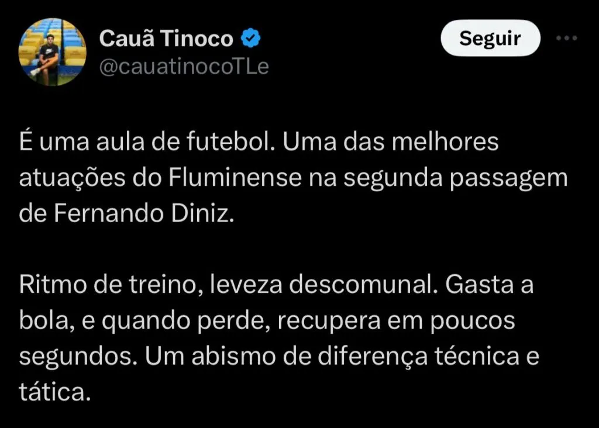599x428 pixels.
Task: Visit the @cauatinocoTLe handle
Action: click(184, 67)
